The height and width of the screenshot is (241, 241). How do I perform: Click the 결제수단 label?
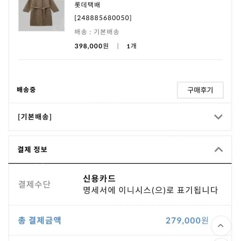point(34,184)
